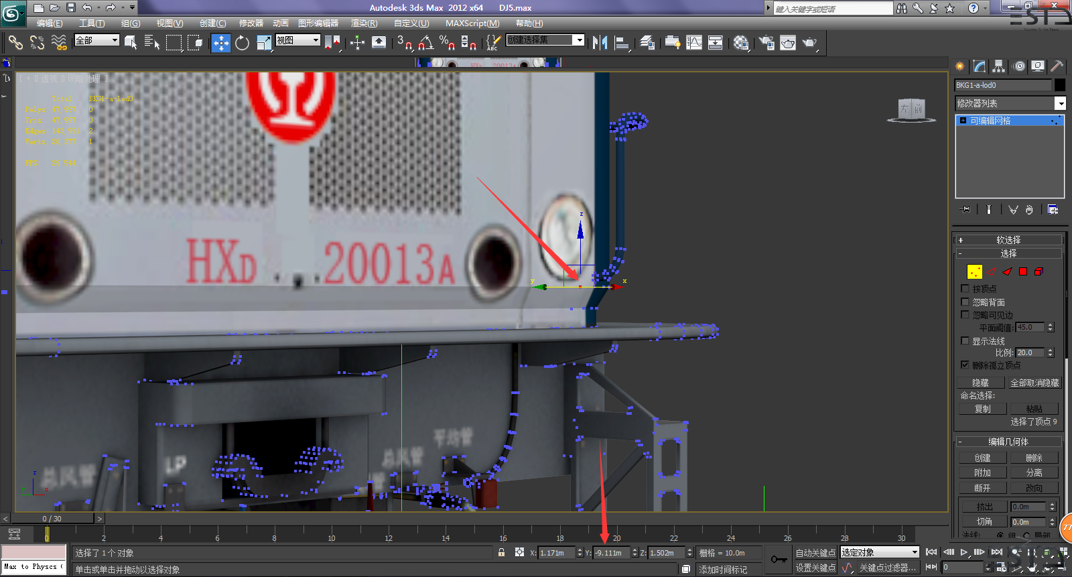Viewport: 1072px width, 577px height.
Task: Switch to the Modify panel tab
Action: point(980,66)
